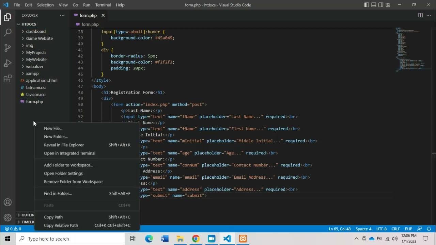Screen dimensions: 436x245
Task: Open the VS Code logo menu
Action: pos(5,5)
